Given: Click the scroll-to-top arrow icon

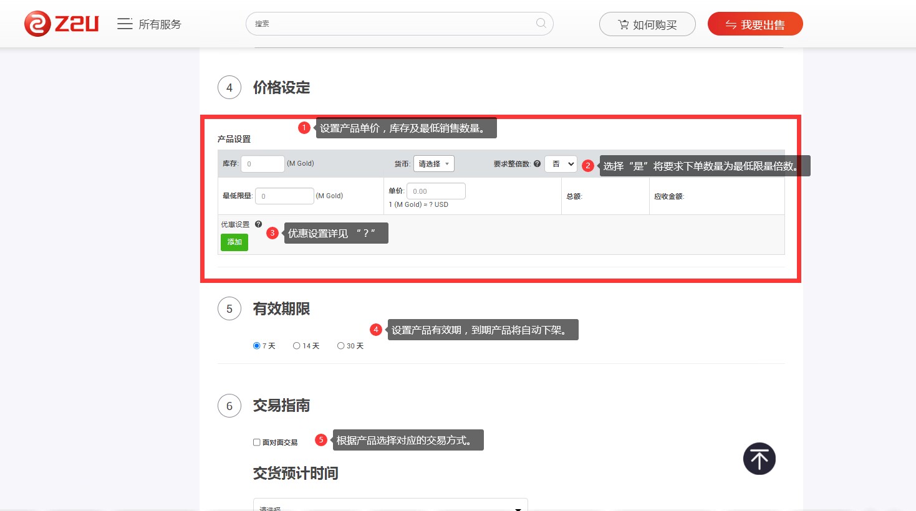Looking at the screenshot, I should (759, 459).
